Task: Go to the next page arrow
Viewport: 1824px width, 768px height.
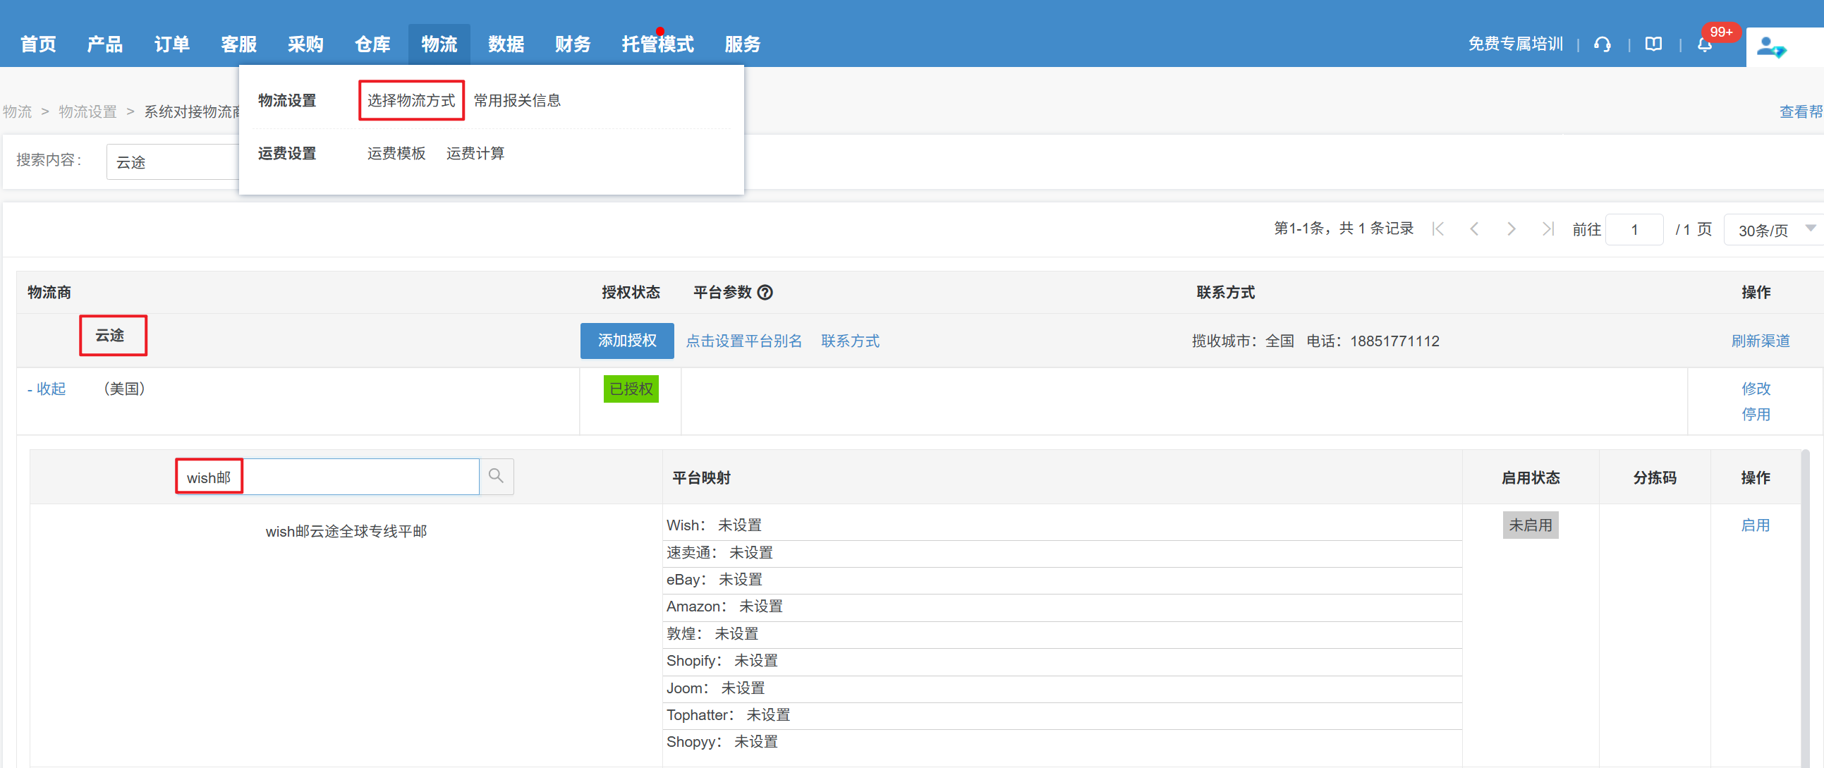Action: 1511,228
